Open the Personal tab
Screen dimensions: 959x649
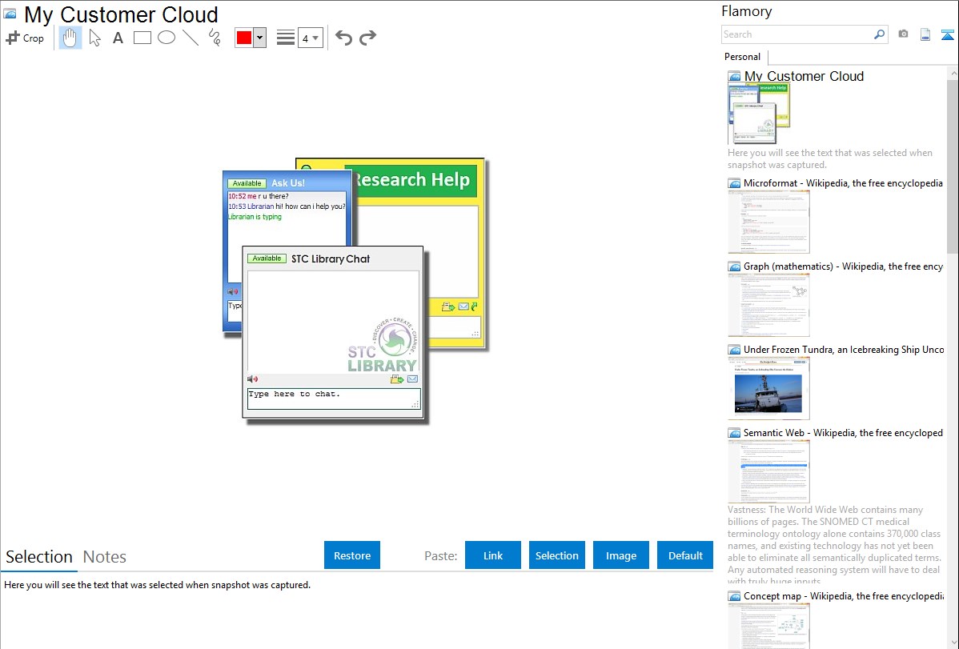pos(742,57)
